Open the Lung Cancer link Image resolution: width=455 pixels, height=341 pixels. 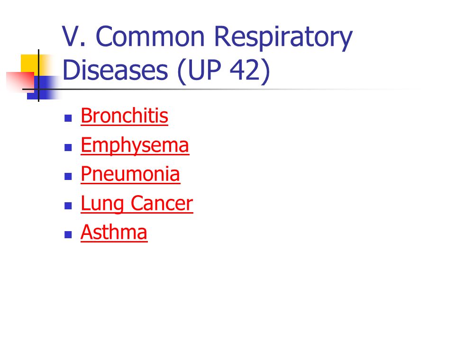(x=137, y=204)
